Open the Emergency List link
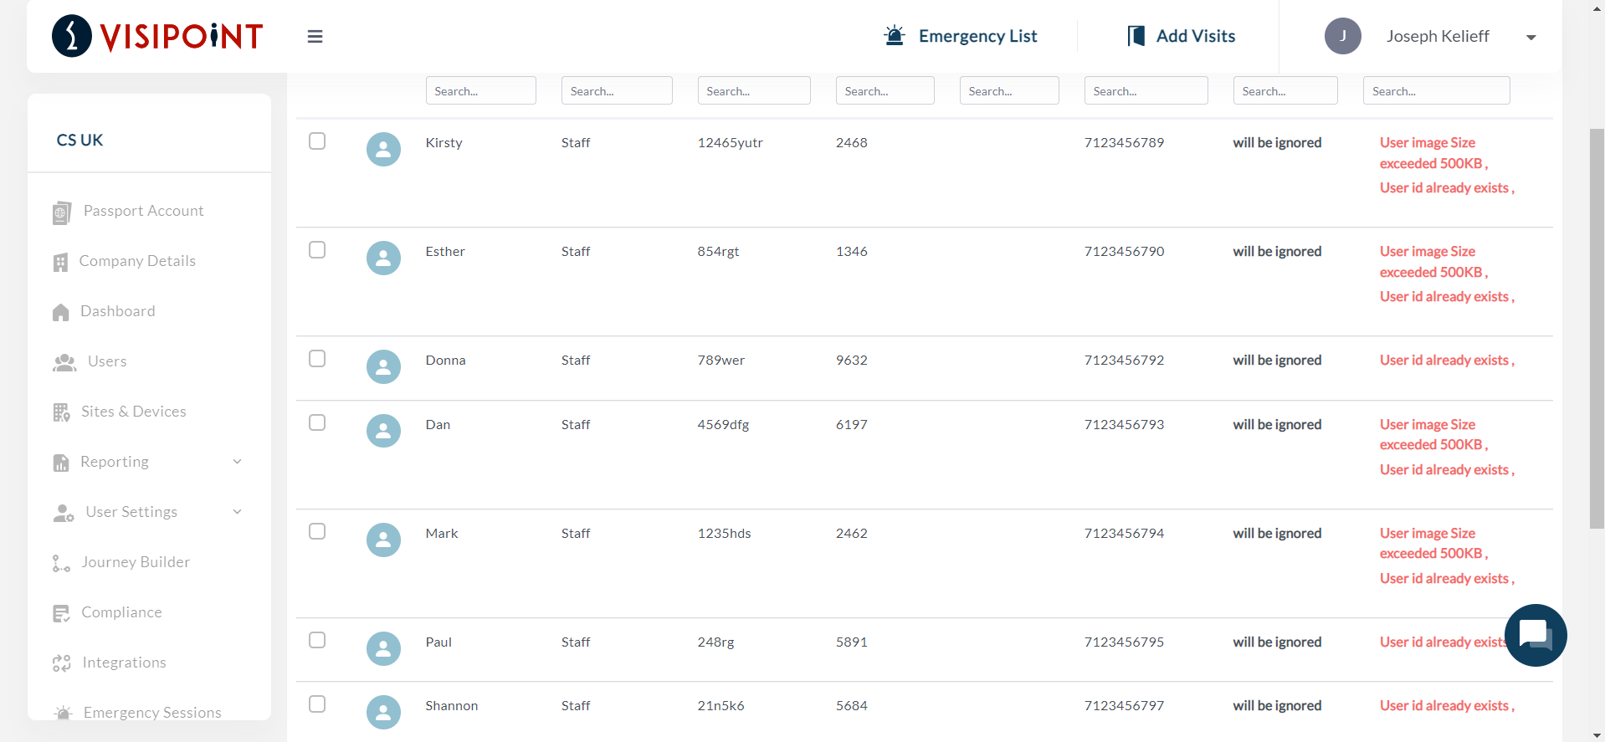The width and height of the screenshot is (1605, 742). (x=977, y=36)
